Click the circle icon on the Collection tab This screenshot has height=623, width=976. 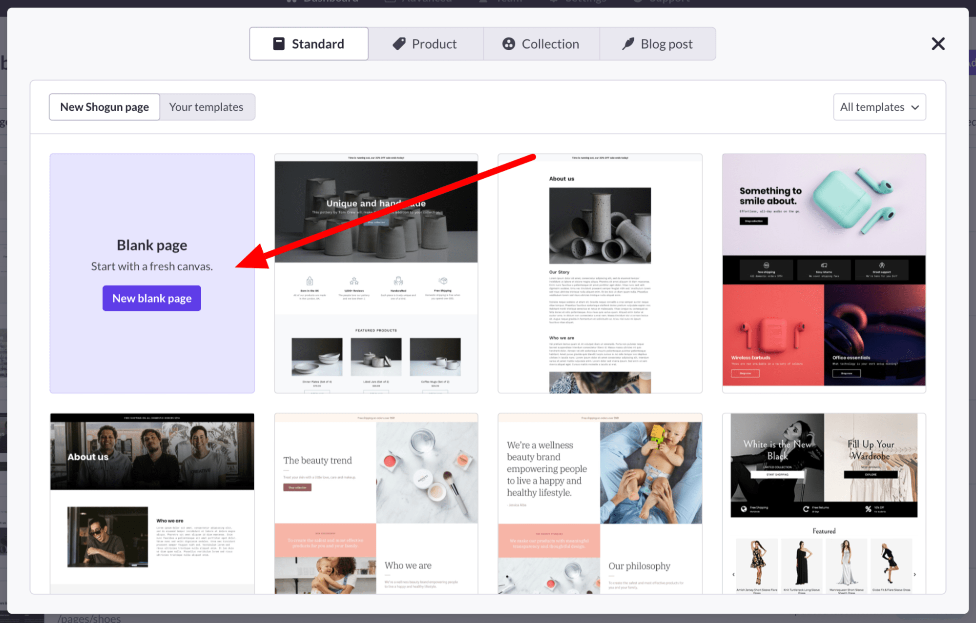(x=509, y=43)
